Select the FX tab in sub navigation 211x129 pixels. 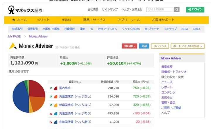point(91,29)
